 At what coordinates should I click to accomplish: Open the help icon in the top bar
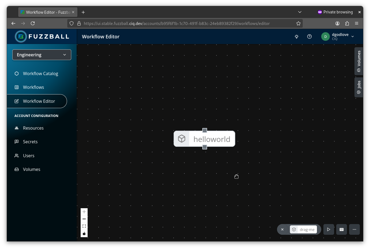pyautogui.click(x=309, y=36)
